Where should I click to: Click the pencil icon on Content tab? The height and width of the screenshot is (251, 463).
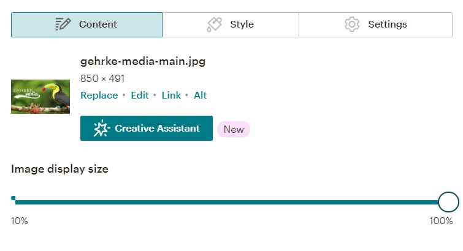point(63,24)
